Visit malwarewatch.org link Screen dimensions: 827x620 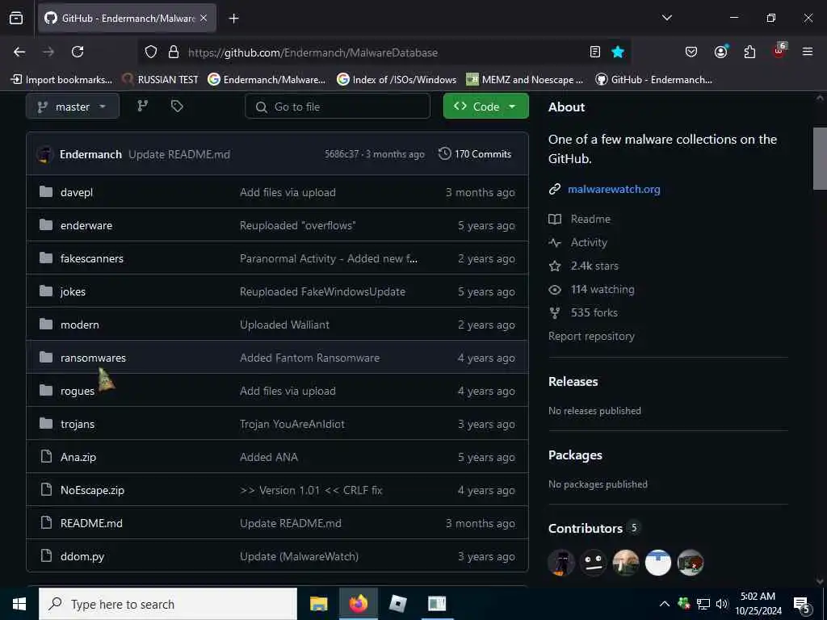click(x=614, y=189)
